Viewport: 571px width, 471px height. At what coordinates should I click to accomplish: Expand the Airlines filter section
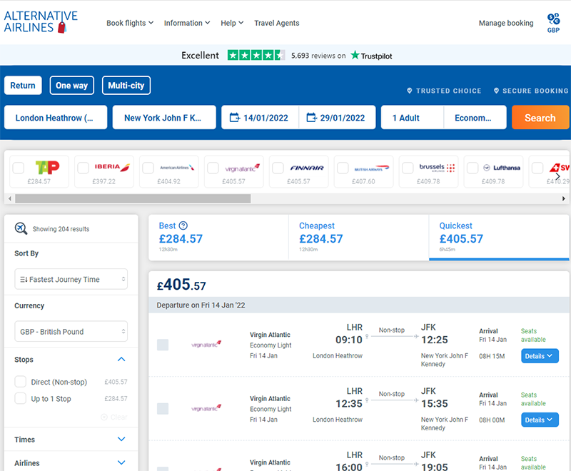(x=121, y=463)
